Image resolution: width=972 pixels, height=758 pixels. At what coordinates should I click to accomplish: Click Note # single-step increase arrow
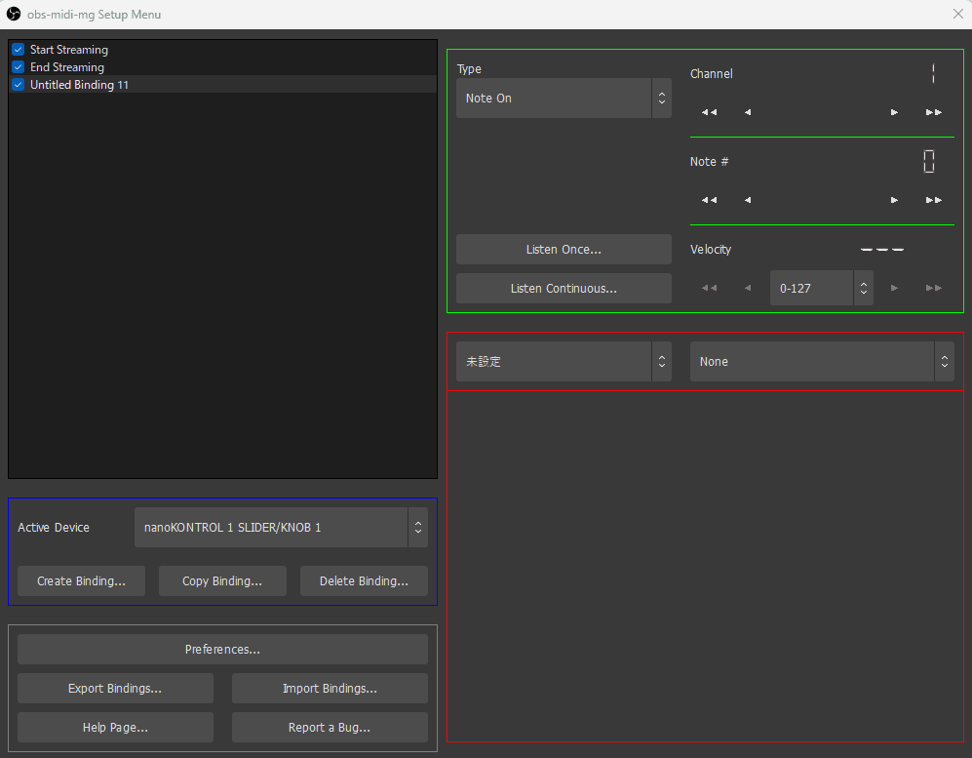coord(894,200)
